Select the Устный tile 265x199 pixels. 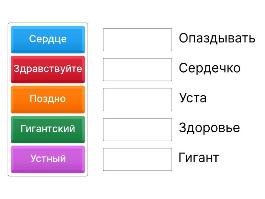coord(48,159)
